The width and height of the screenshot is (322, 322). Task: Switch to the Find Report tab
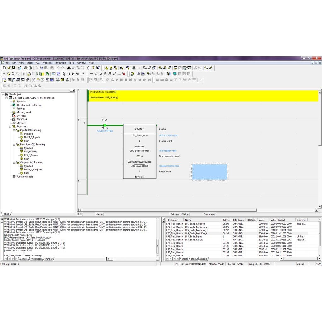[36, 259]
